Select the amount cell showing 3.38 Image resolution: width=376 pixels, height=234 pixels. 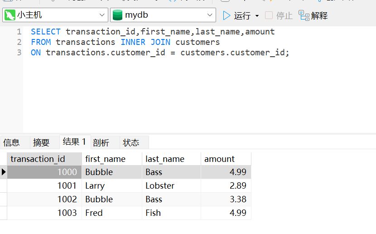238,199
